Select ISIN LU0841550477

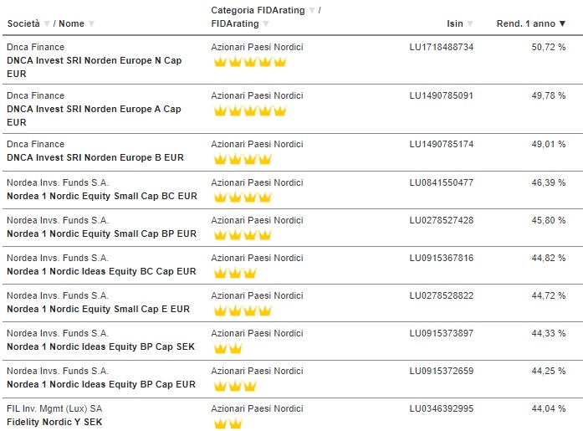(x=442, y=182)
